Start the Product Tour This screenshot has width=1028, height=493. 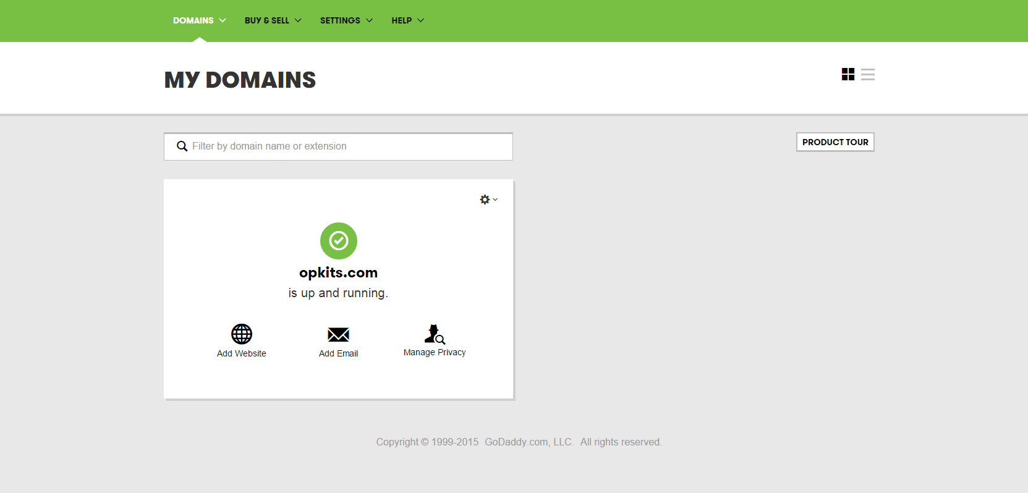click(x=835, y=142)
